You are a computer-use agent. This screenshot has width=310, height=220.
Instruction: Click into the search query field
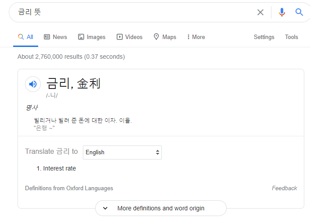[135, 12]
